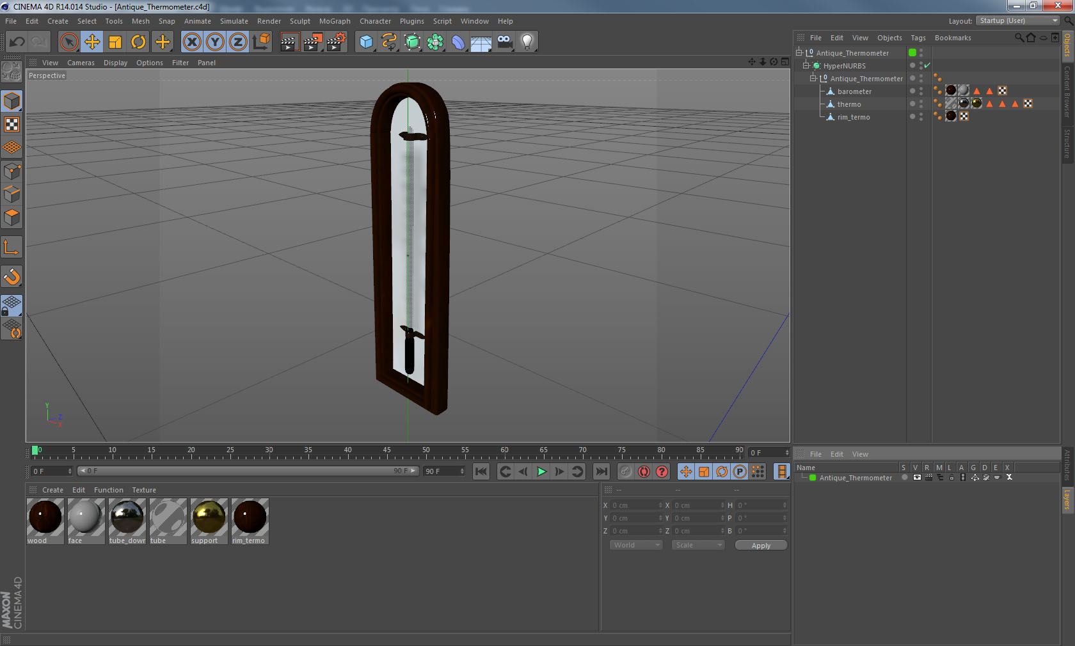This screenshot has height=646, width=1075.
Task: Select Points mode in left palette
Action: pyautogui.click(x=12, y=171)
